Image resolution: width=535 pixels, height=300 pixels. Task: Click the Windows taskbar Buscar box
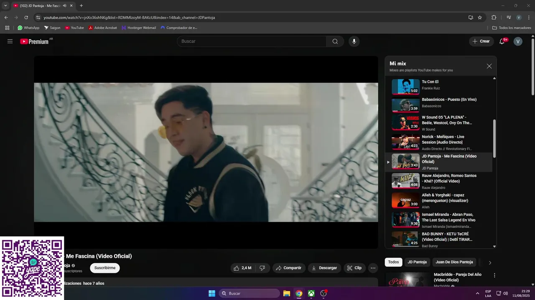250,293
